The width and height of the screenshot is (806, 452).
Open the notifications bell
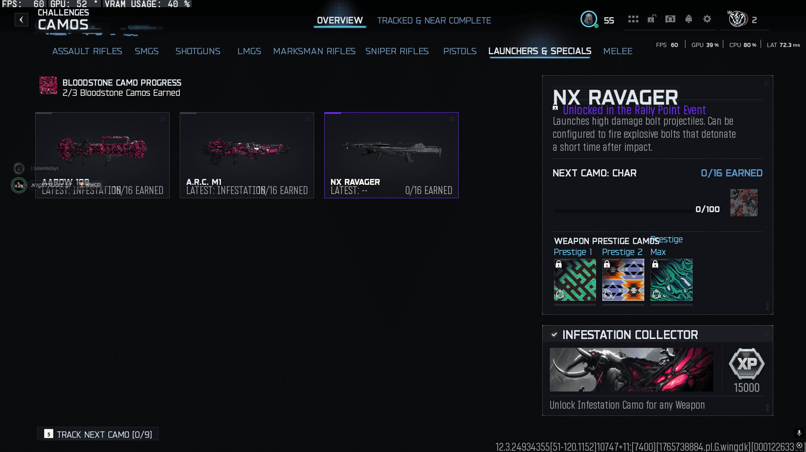coord(688,19)
